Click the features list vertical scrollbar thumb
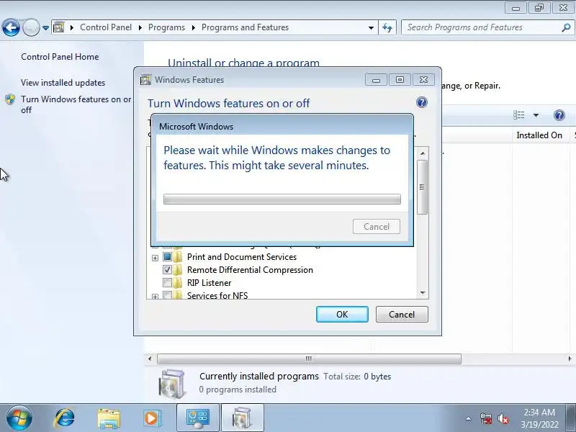 [x=423, y=187]
